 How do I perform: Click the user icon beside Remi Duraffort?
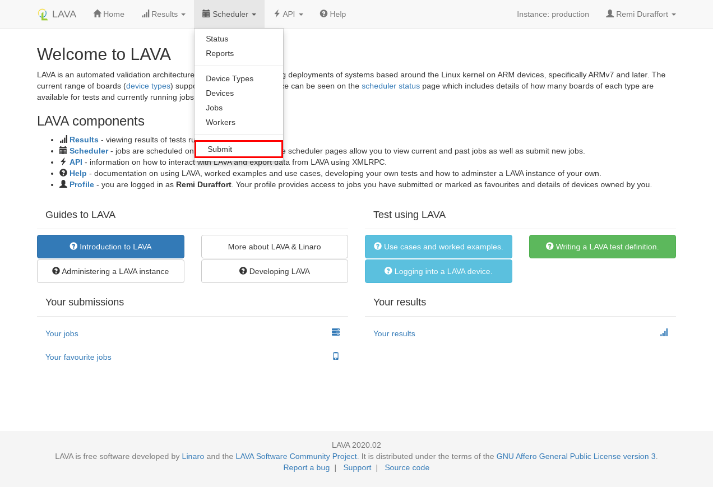pyautogui.click(x=610, y=14)
